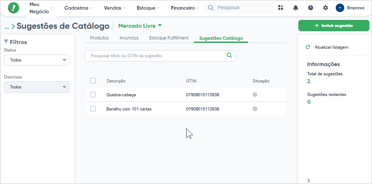372x184 pixels.
Task: Click the Baralho com 101 cartas description
Action: (x=129, y=109)
